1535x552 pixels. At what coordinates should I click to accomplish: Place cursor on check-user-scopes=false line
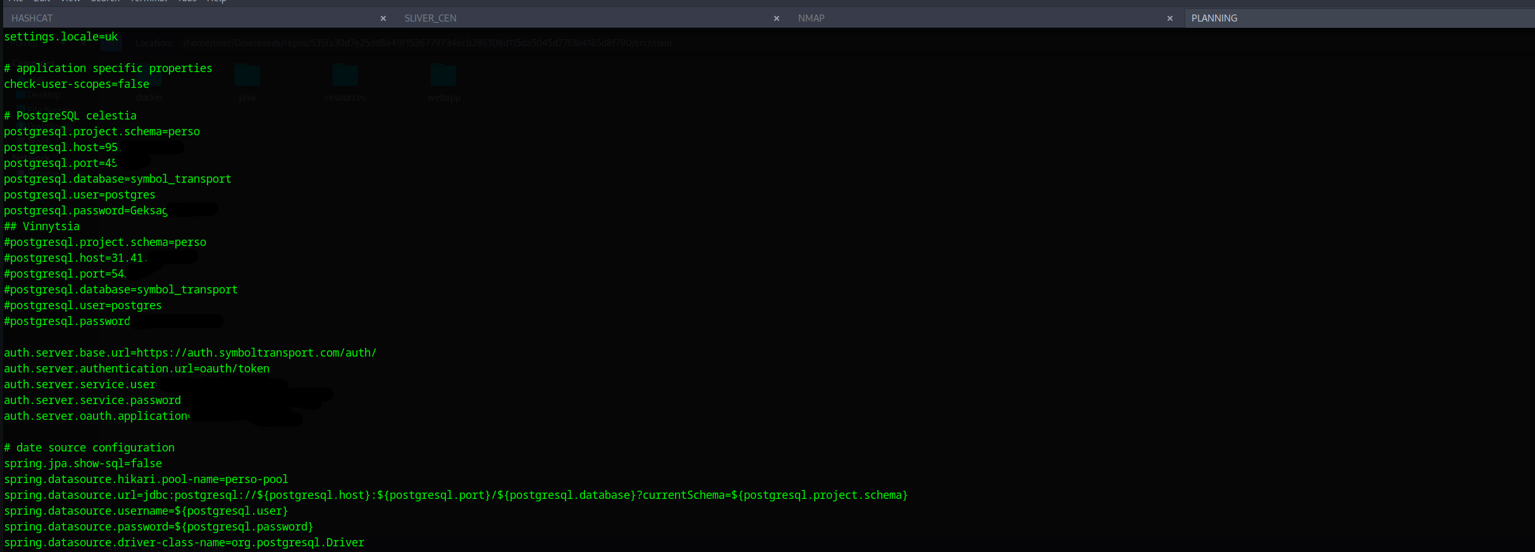click(77, 84)
